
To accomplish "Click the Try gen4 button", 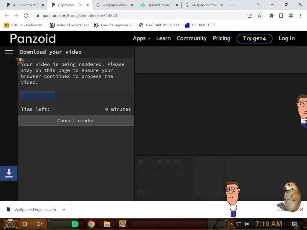I will tap(254, 39).
